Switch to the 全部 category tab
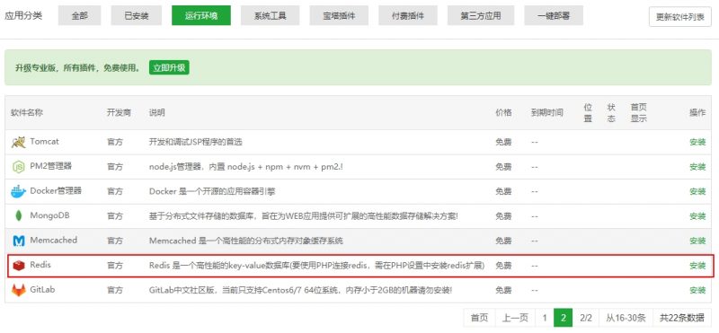This screenshot has height=333, width=719. point(79,15)
